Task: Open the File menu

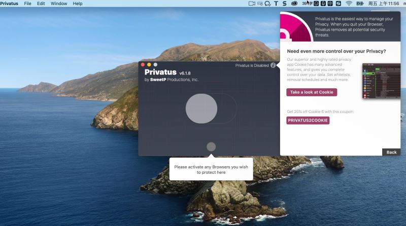Action: click(27, 4)
